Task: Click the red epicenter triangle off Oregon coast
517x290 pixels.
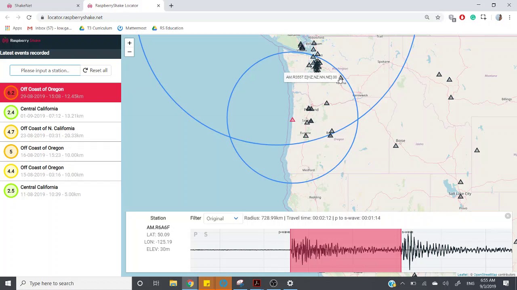Action: pos(292,120)
